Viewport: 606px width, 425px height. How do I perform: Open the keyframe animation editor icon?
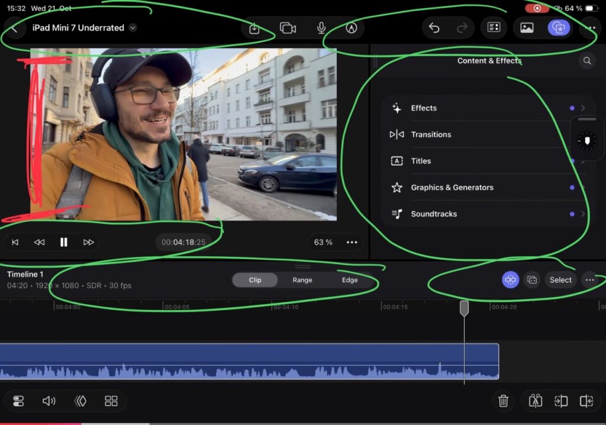pyautogui.click(x=80, y=401)
